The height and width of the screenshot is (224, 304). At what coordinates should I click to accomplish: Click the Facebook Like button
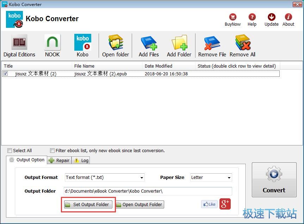[209, 204]
